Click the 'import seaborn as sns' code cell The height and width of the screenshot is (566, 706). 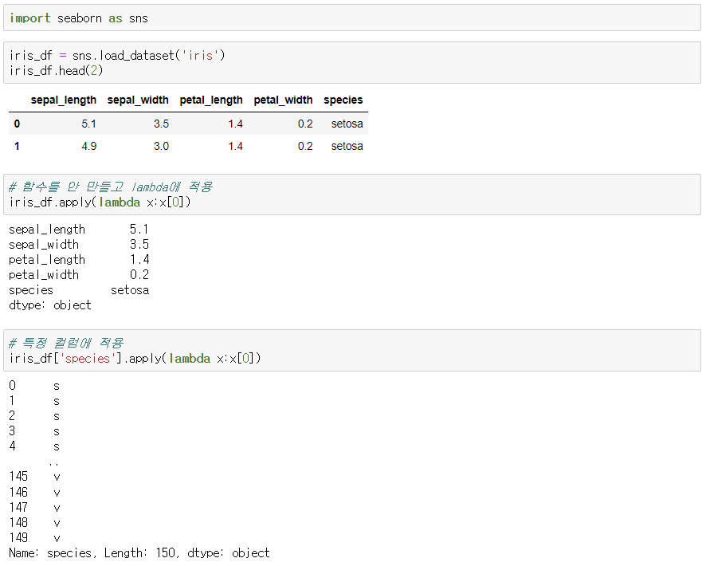pyautogui.click(x=352, y=18)
